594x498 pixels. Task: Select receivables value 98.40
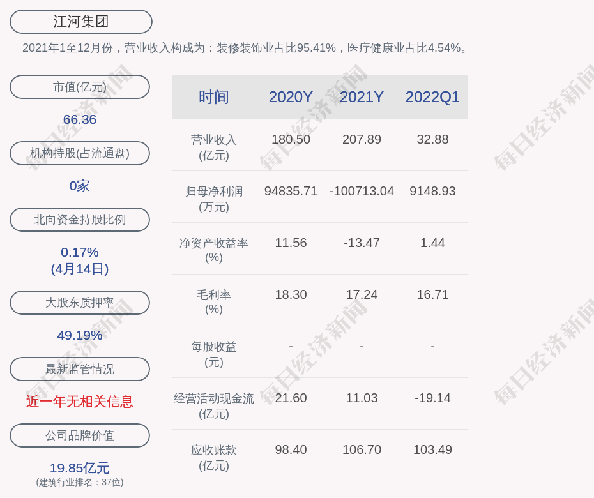pyautogui.click(x=291, y=449)
